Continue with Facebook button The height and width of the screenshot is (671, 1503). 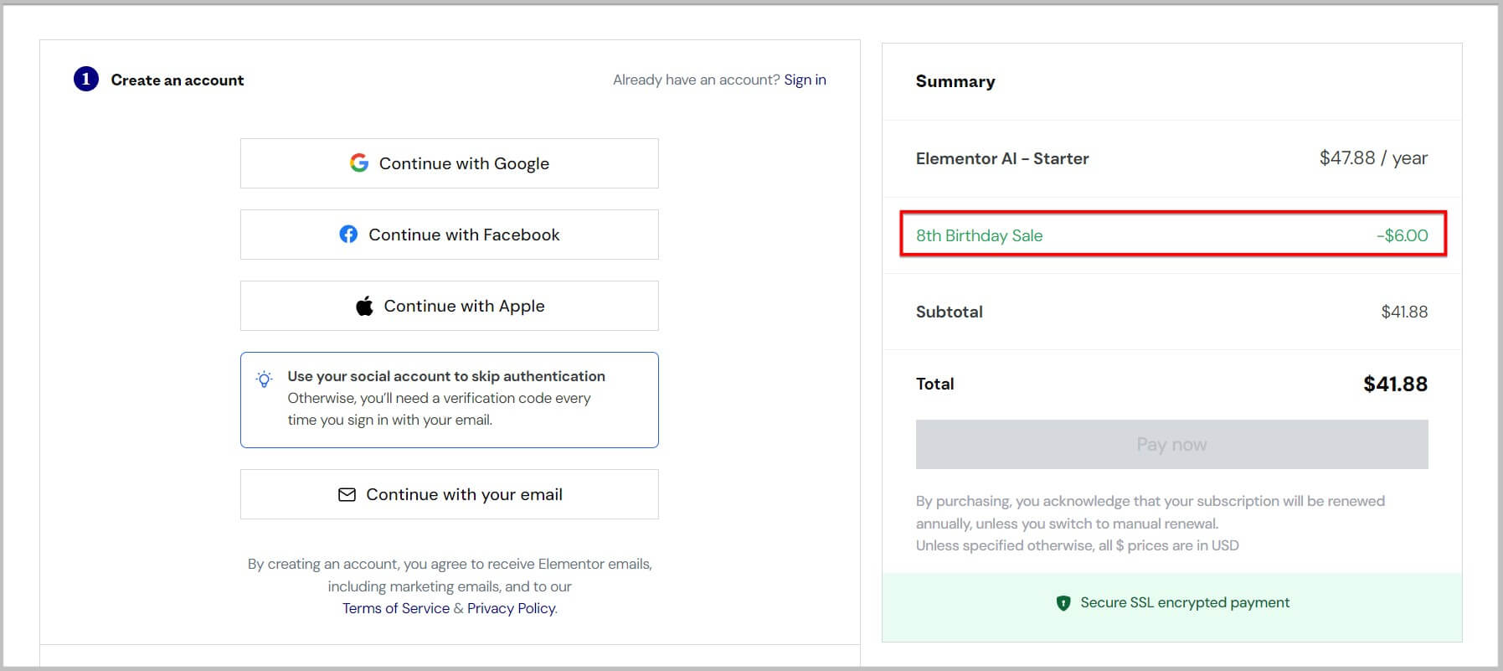[449, 235]
